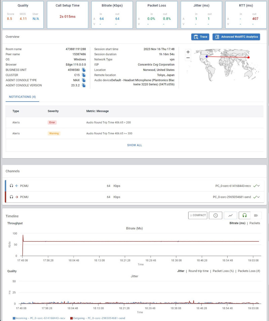269x321 pixels.
Task: Toggle the line chart view button
Action: tap(230, 215)
